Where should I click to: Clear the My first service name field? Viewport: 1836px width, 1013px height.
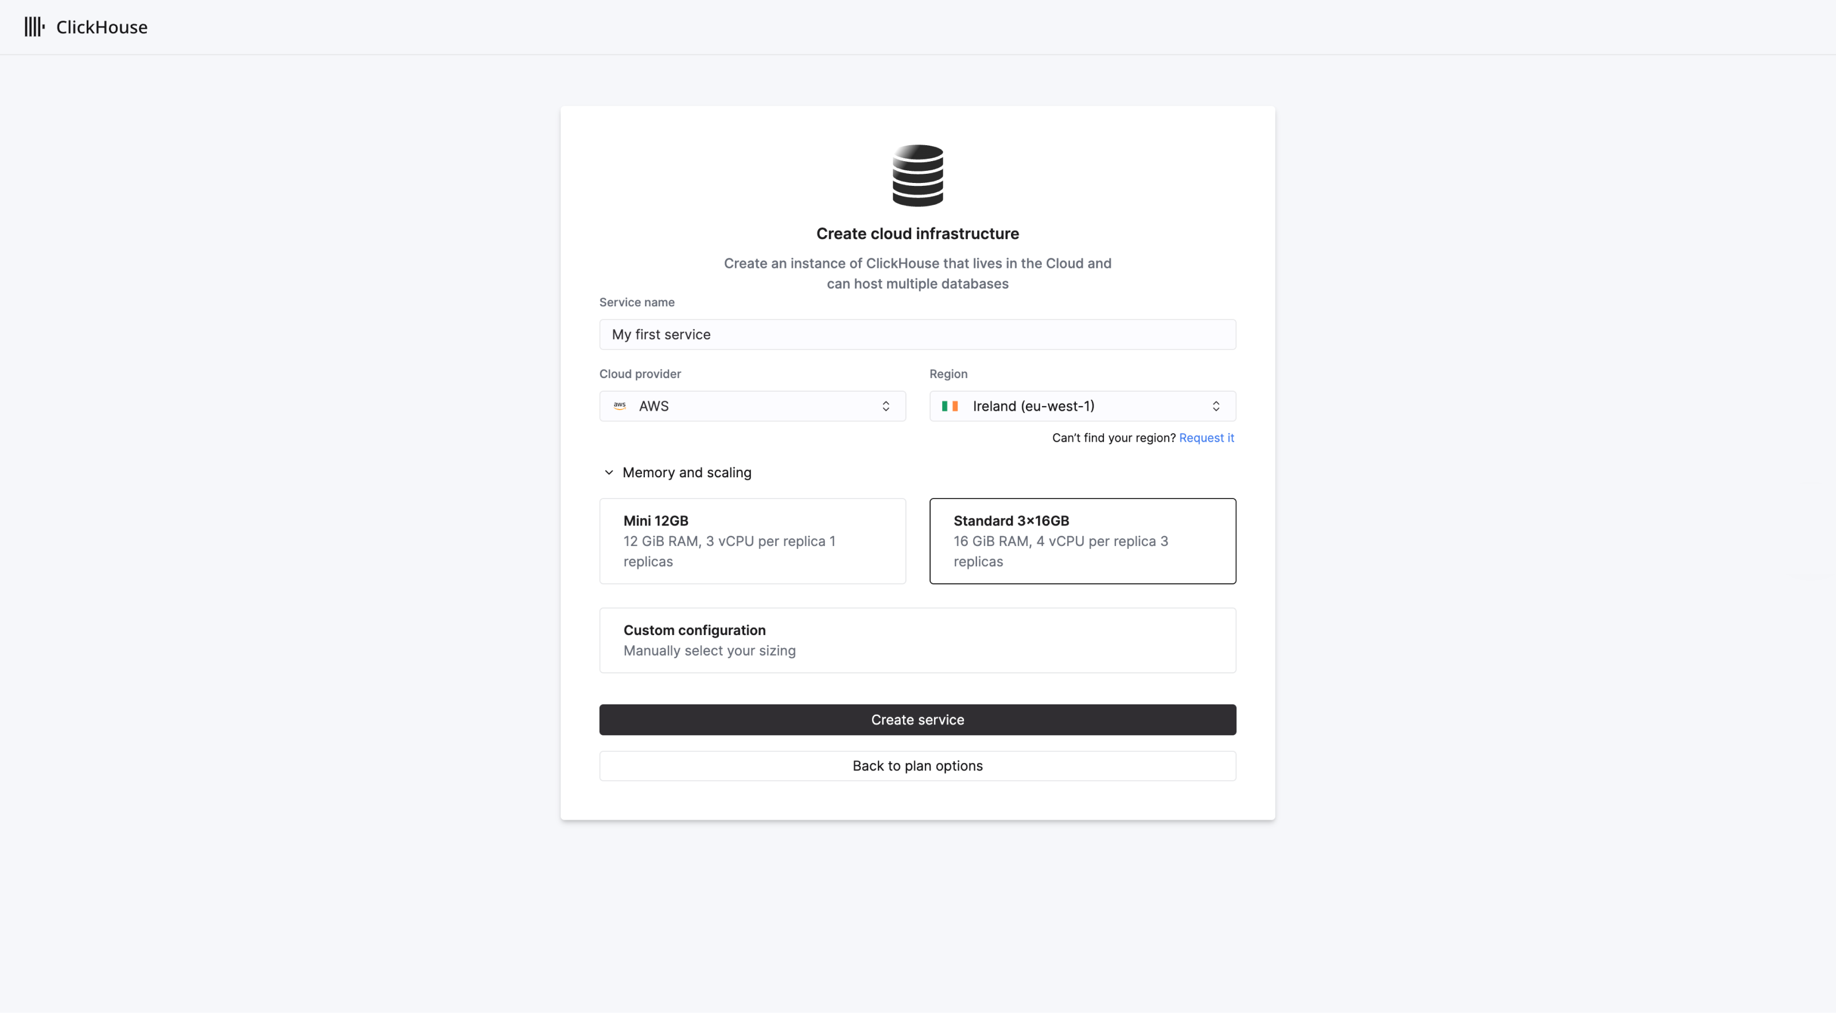[x=917, y=334]
